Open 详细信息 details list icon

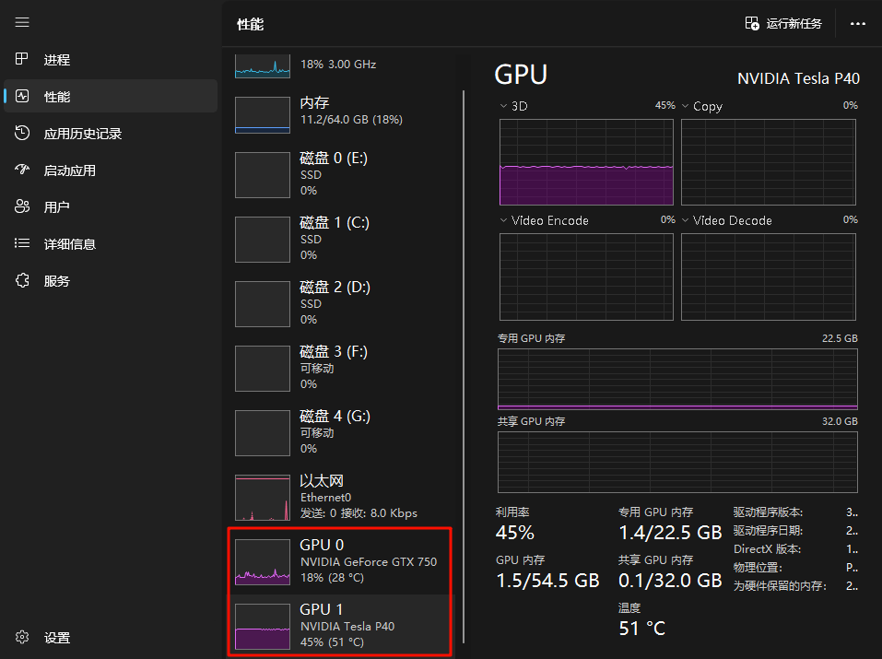(23, 244)
